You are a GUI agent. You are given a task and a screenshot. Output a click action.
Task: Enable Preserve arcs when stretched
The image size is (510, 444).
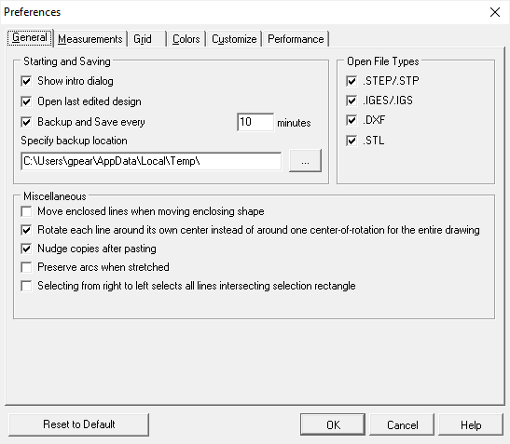[x=26, y=267]
